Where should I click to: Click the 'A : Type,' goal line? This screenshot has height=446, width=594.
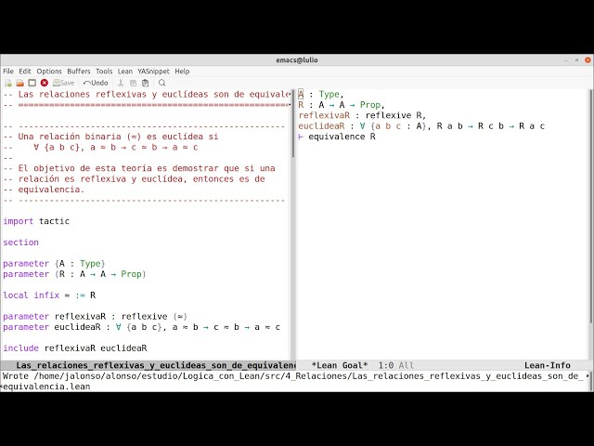(321, 95)
